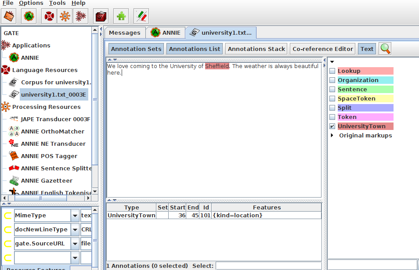
Task: Open the Tools menu
Action: (57, 3)
